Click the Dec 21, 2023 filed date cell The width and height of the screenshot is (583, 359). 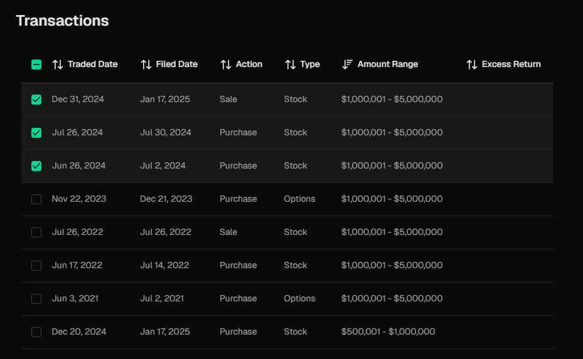coord(166,199)
